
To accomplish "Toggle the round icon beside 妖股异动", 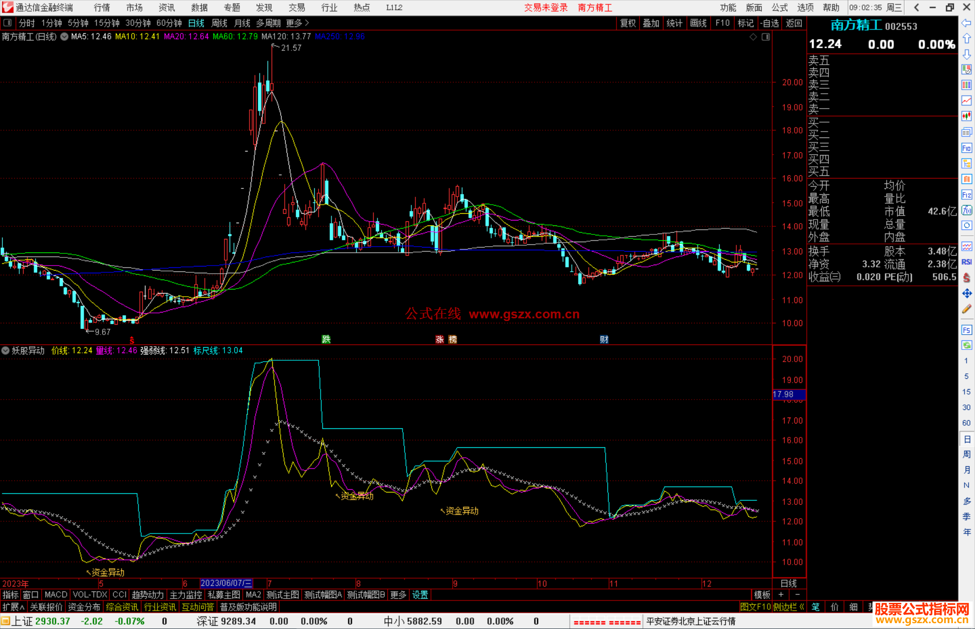I will 5,350.
